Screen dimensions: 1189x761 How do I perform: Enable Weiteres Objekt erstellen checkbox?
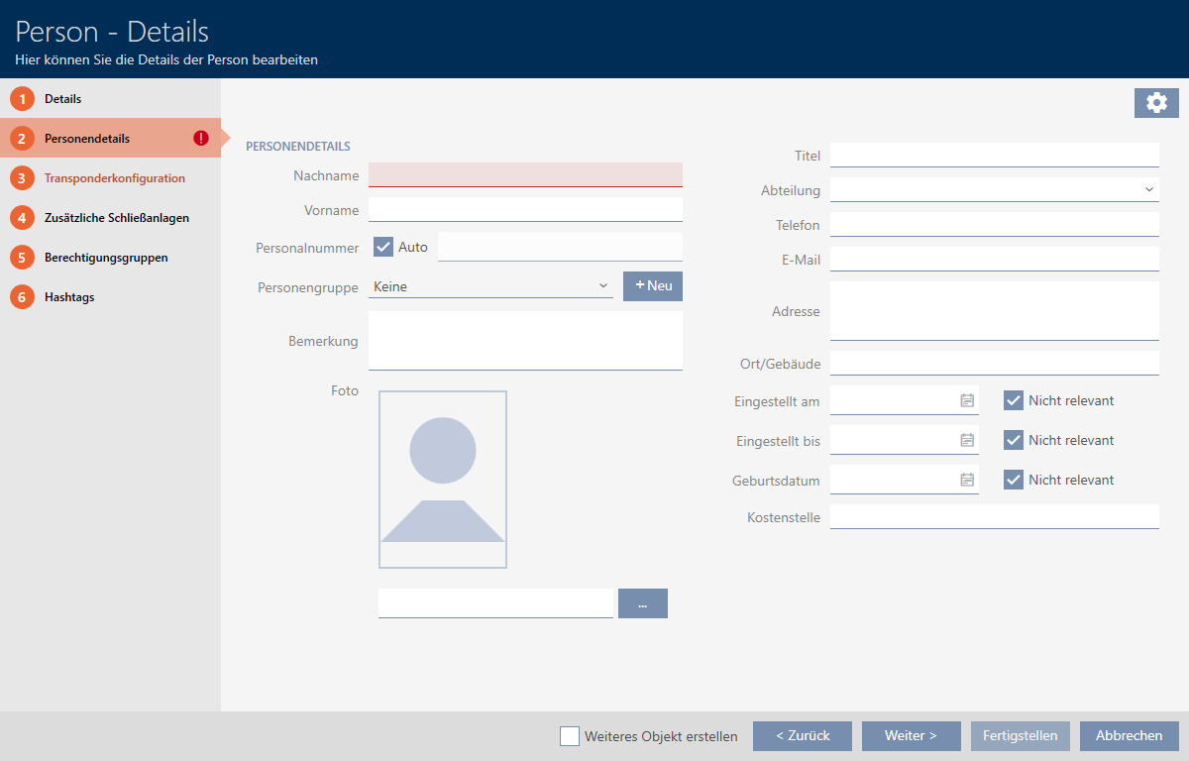[570, 736]
